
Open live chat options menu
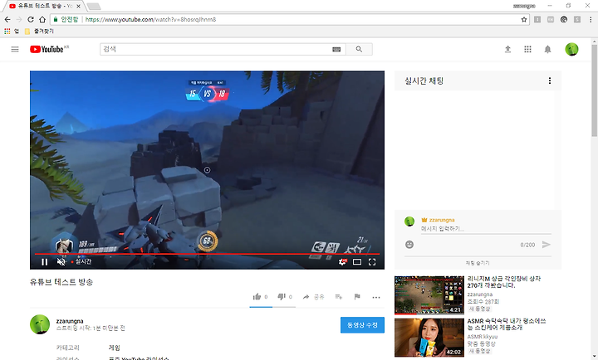click(x=550, y=80)
